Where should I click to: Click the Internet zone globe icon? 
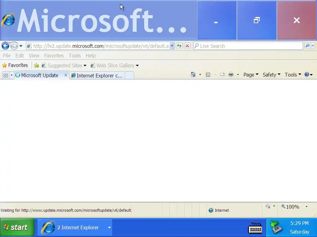(x=211, y=210)
